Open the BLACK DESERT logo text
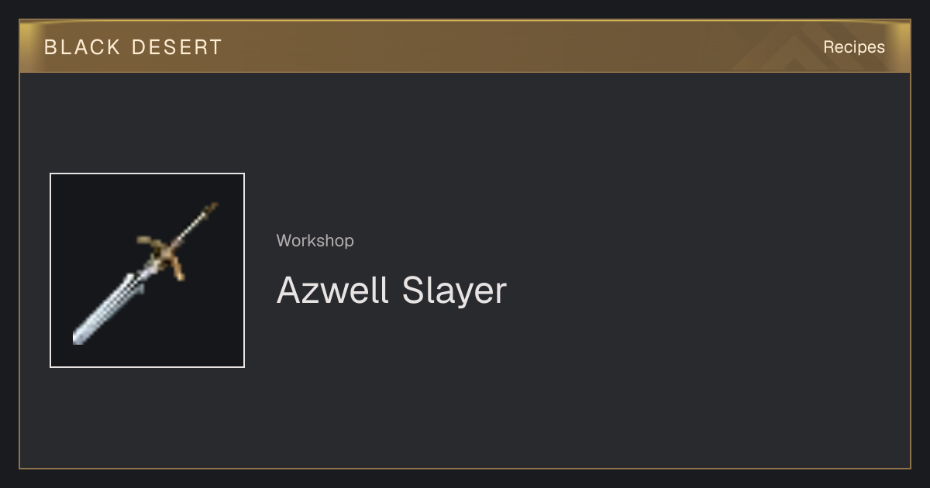The image size is (930, 488). click(133, 47)
